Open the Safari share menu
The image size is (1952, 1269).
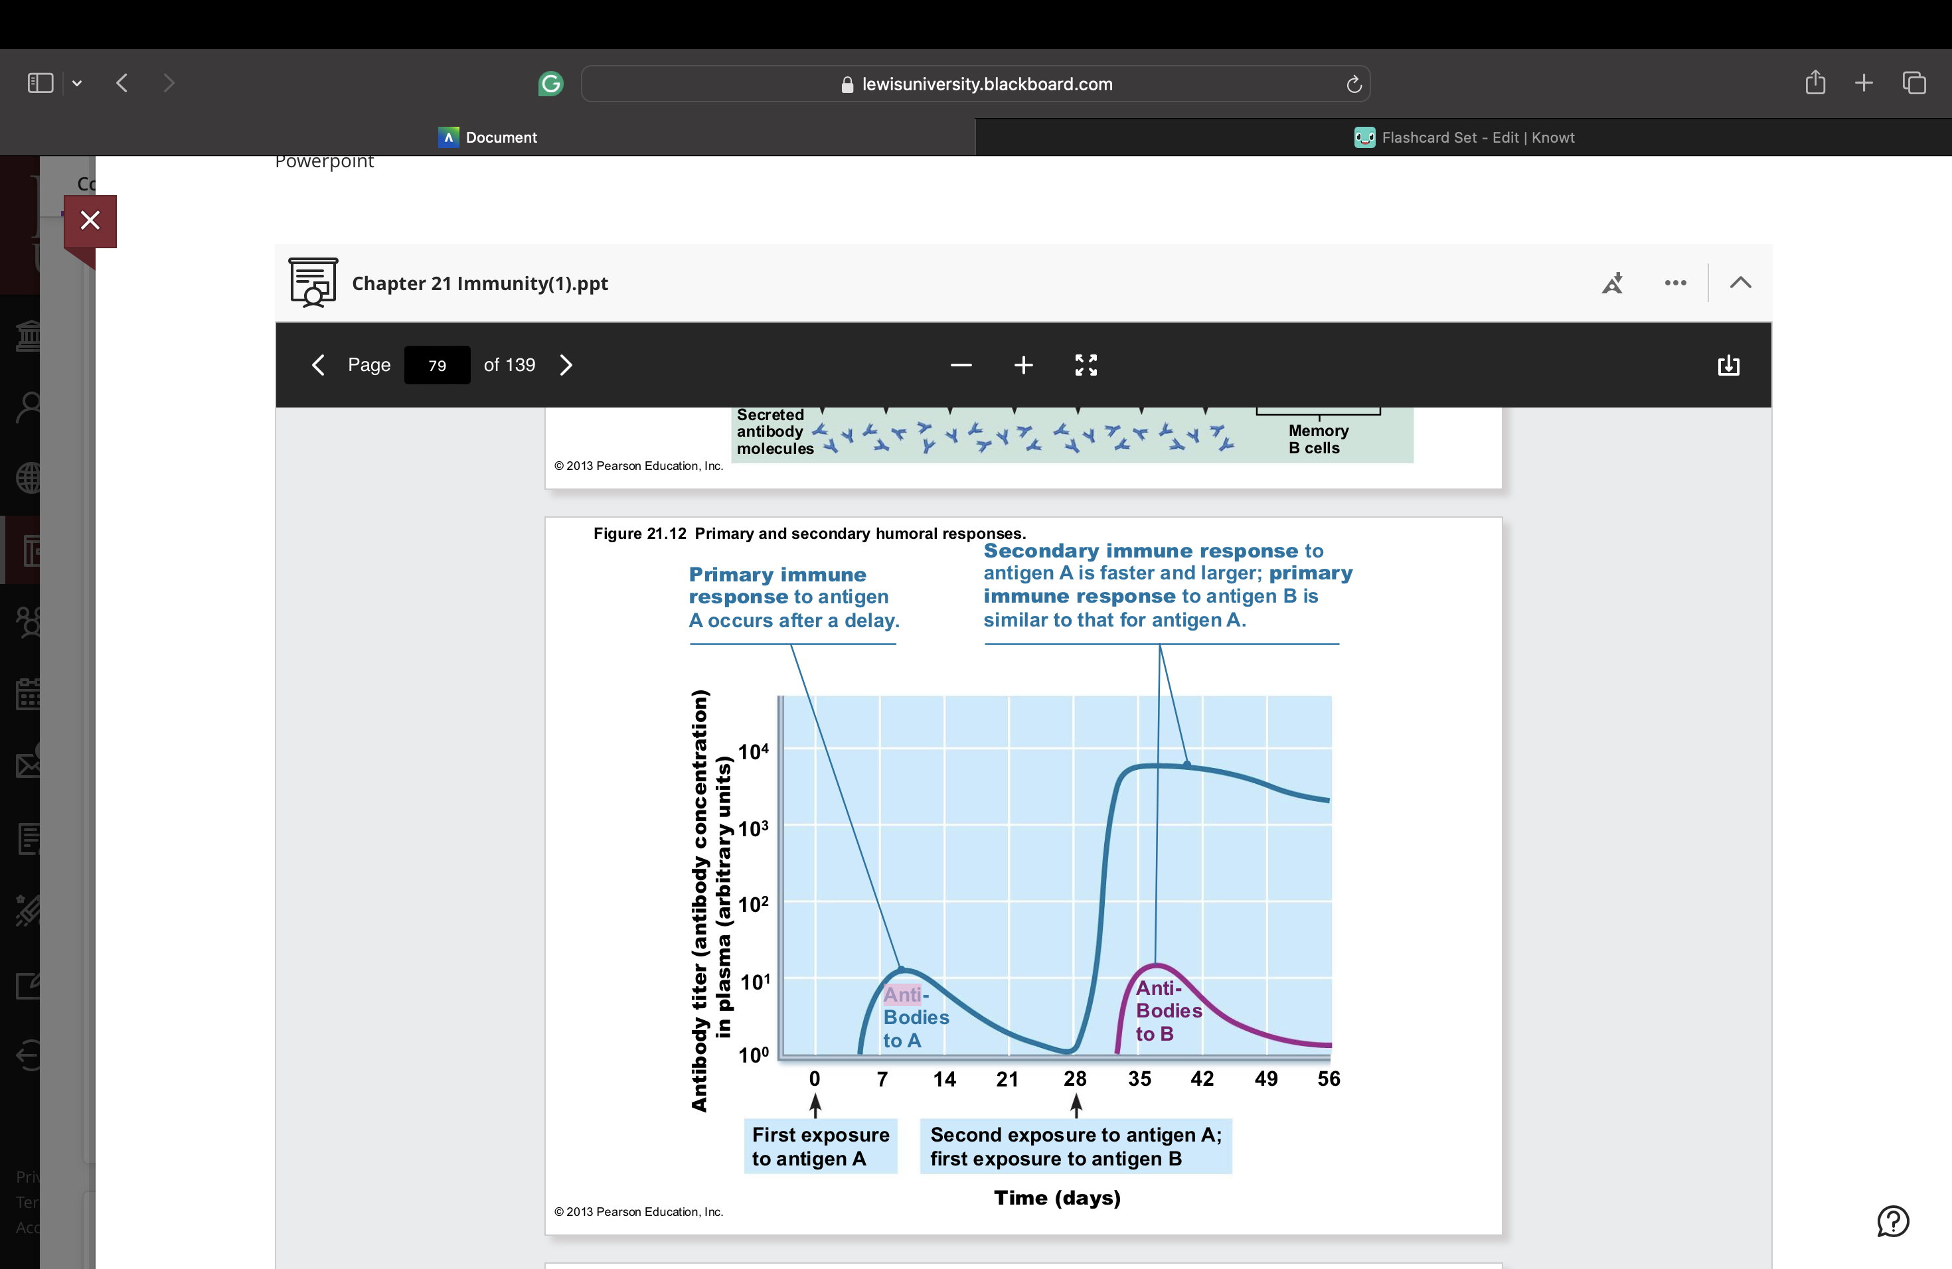pyautogui.click(x=1815, y=82)
